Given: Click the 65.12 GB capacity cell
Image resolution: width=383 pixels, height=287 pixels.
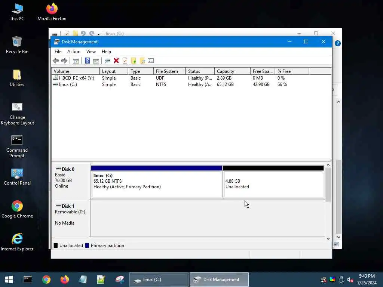Looking at the screenshot, I should click(x=225, y=84).
